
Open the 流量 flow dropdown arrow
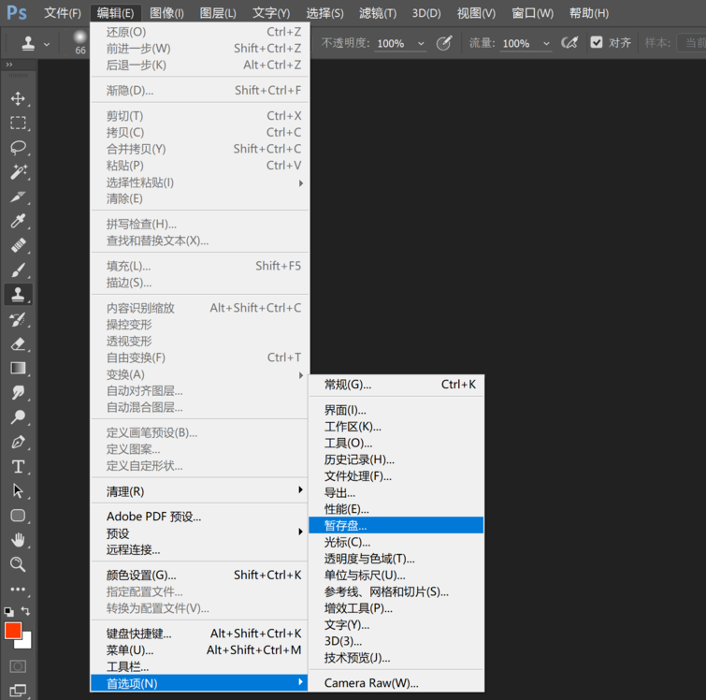[545, 44]
